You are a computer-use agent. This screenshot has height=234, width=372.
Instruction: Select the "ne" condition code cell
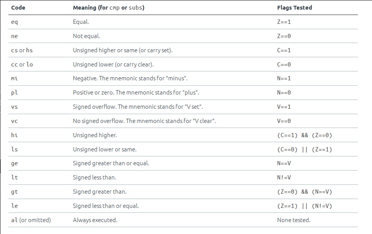coord(15,36)
